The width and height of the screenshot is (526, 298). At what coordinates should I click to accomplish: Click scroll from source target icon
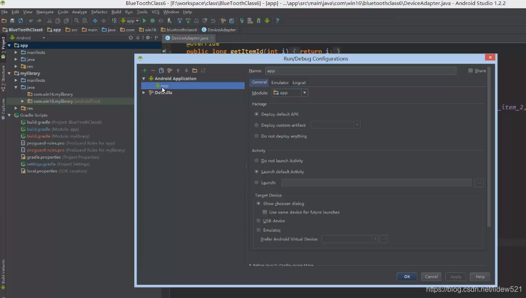coord(131,38)
